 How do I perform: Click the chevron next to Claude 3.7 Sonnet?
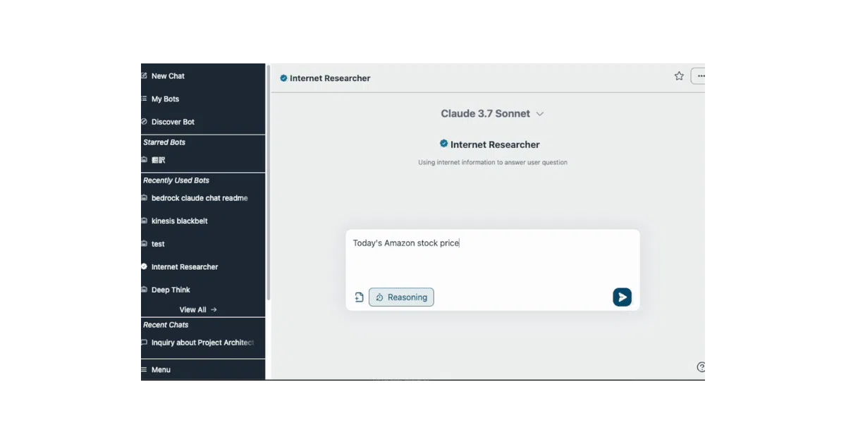pos(540,113)
